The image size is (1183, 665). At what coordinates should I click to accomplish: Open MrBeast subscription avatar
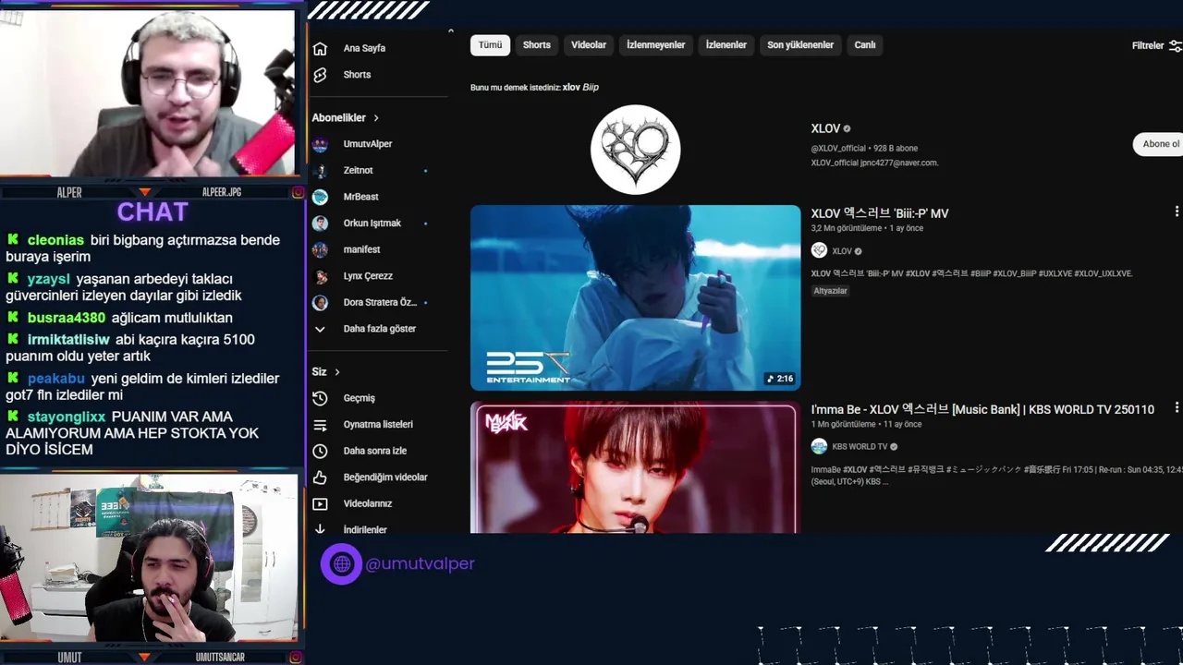click(x=320, y=197)
